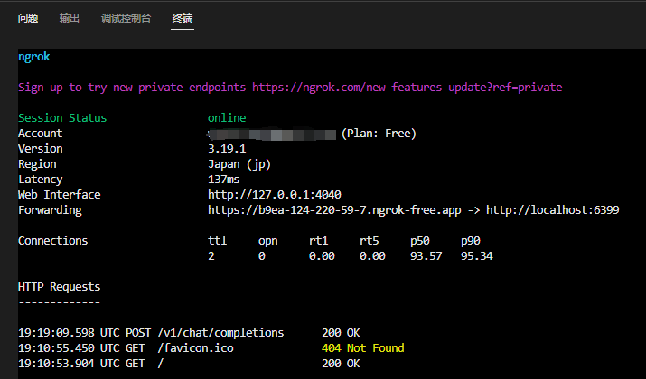Click the HTTP Requests heading
This screenshot has height=379, width=646.
[59, 287]
